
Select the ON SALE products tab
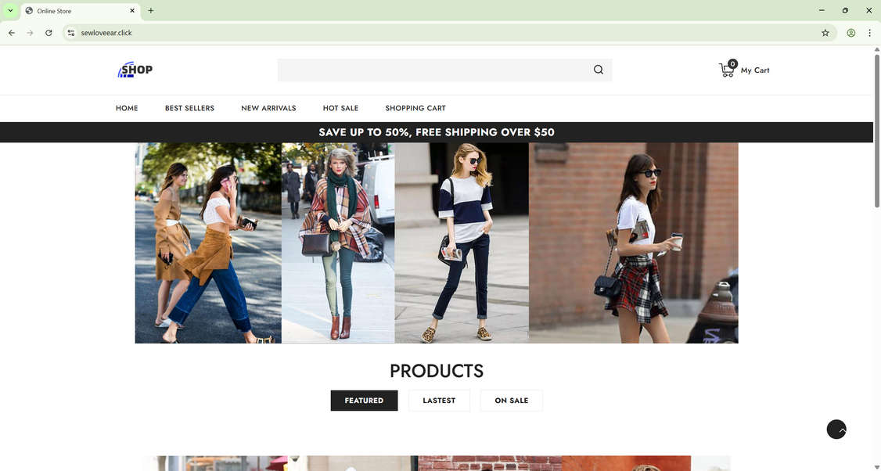click(x=511, y=400)
